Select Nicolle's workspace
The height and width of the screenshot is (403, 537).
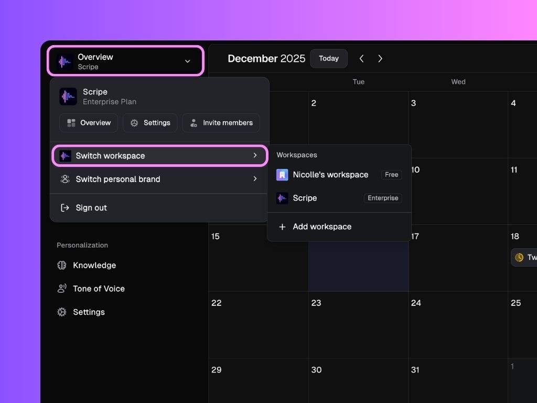(x=339, y=175)
